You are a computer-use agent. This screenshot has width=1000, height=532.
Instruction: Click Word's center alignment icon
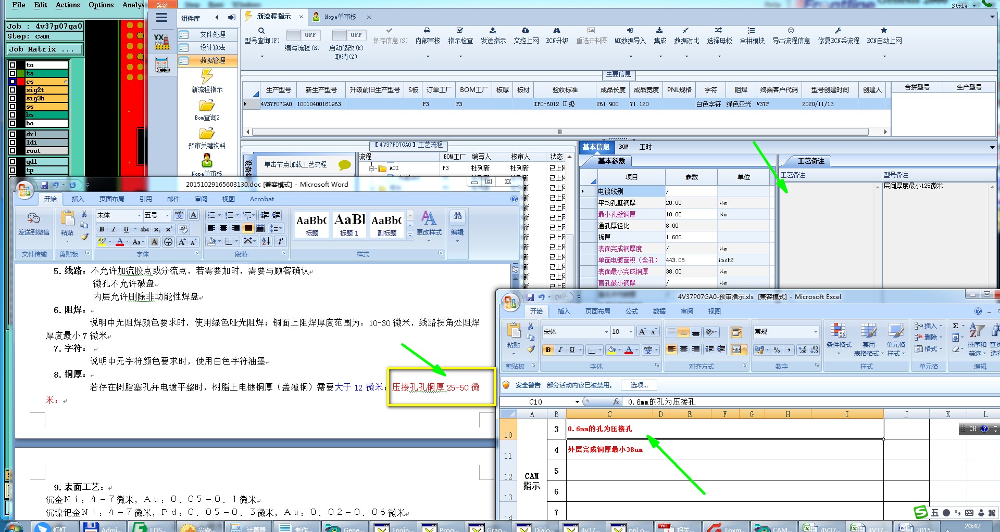tap(223, 228)
